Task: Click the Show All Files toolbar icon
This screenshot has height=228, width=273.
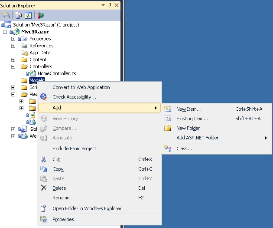Action: pyautogui.click(x=18, y=15)
